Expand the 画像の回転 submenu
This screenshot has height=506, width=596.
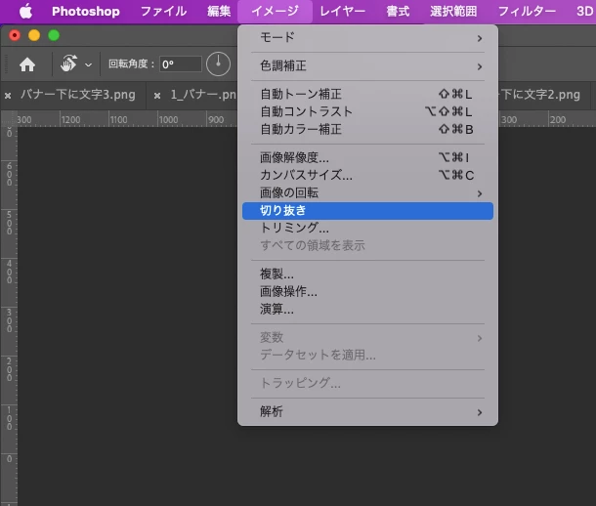[x=367, y=193]
